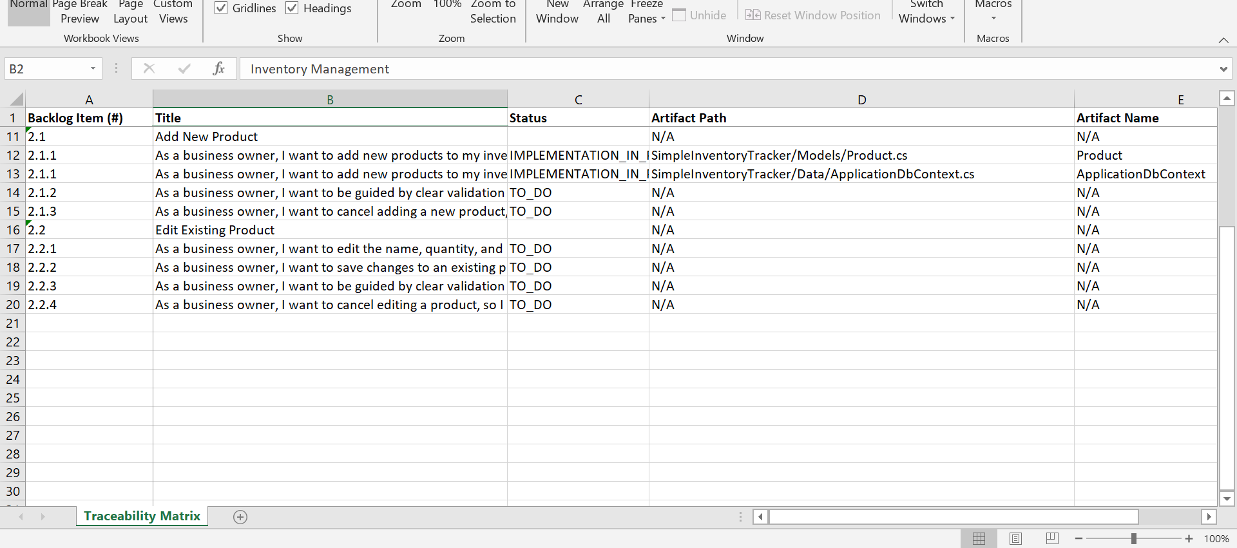Select Normal view icon in status bar
Viewport: 1237px width, 548px height.
click(x=979, y=538)
